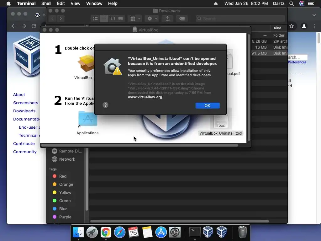Open Notification Center in the menu bar
Screen dimensions: 321x241
311,3
